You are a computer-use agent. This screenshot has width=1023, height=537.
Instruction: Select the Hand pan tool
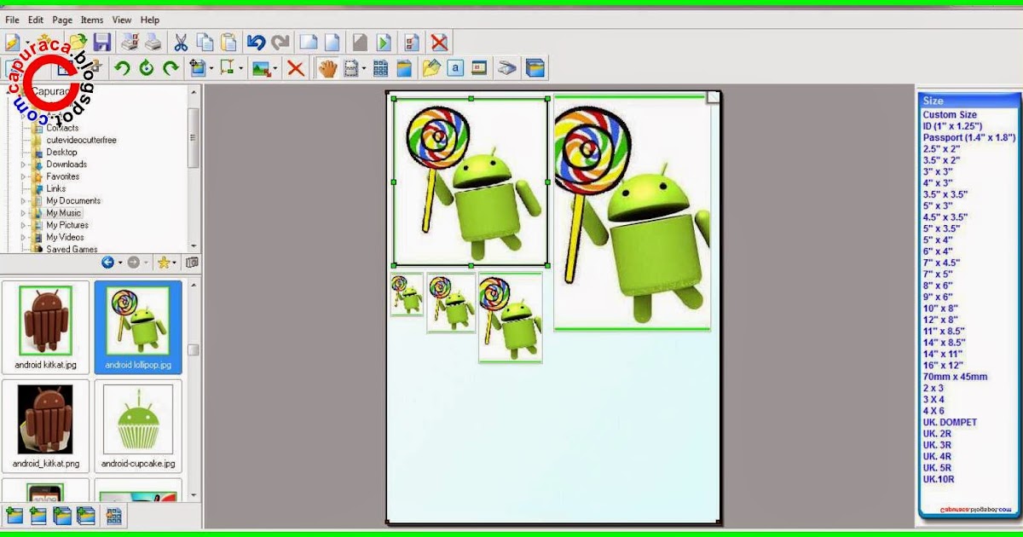click(327, 67)
